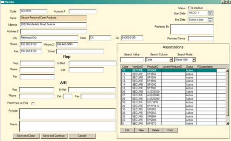Select row with product SP1594

point(174,77)
